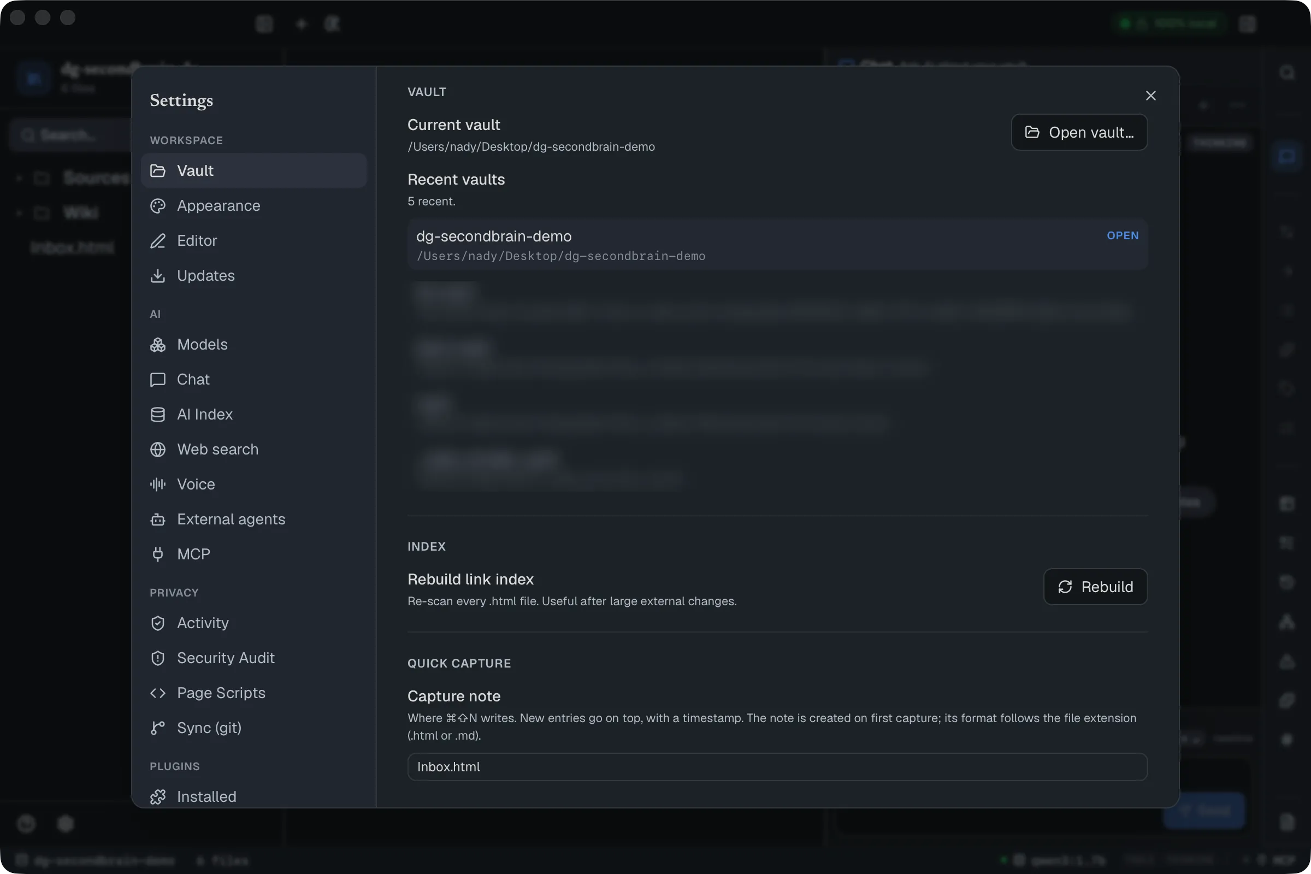The width and height of the screenshot is (1311, 874).
Task: Select the dg-secondbrain-demo recent vault row
Action: (777, 245)
